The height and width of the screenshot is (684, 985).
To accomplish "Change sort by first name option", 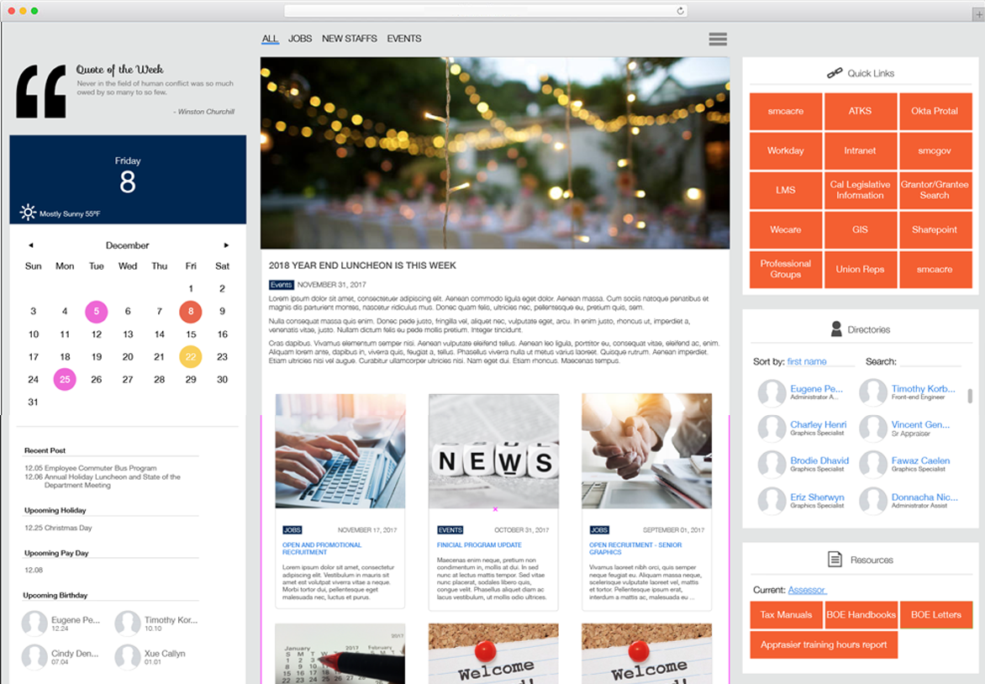I will click(x=807, y=362).
